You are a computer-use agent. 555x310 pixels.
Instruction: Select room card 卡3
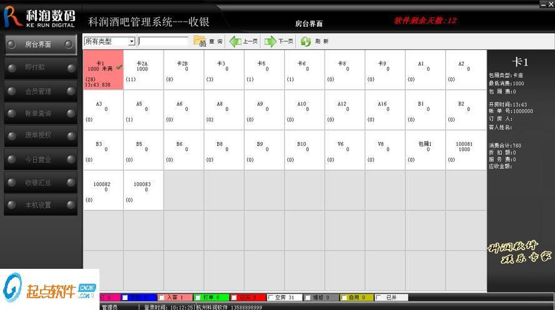coord(224,70)
